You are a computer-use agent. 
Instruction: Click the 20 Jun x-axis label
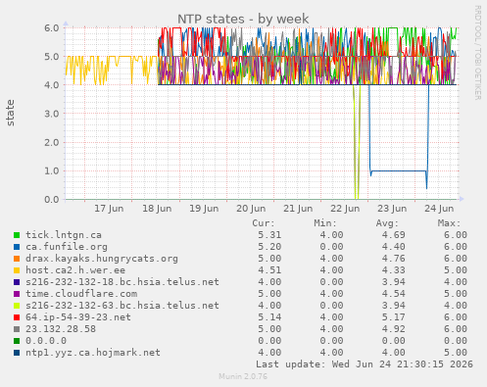251,209
